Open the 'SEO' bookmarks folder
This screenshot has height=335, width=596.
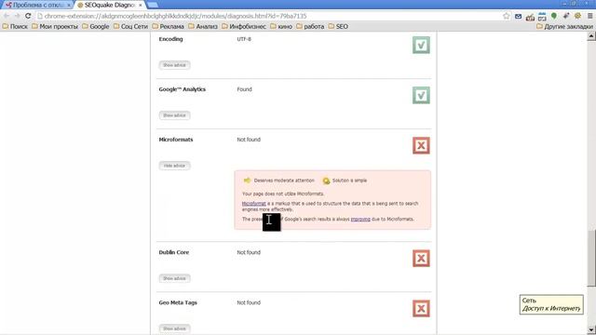[x=338, y=26]
